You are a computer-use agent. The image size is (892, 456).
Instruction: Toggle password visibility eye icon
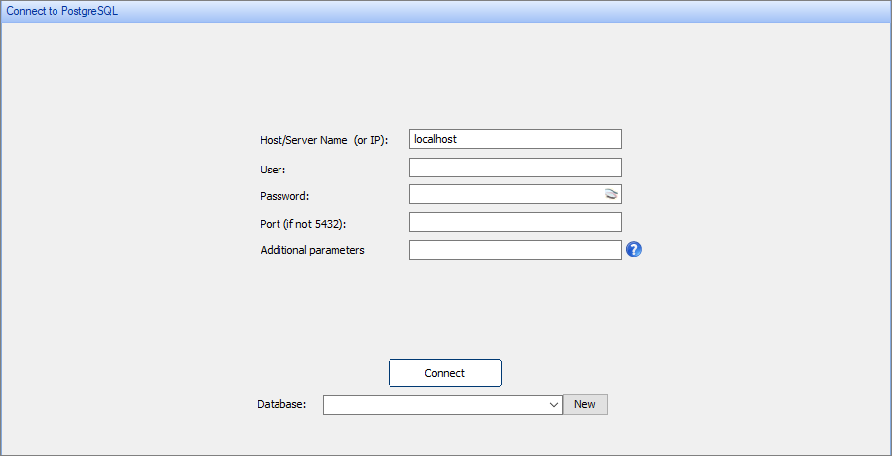612,194
